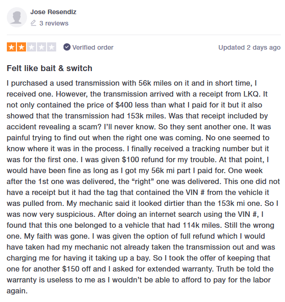Click the second orange rating star

tap(21, 47)
